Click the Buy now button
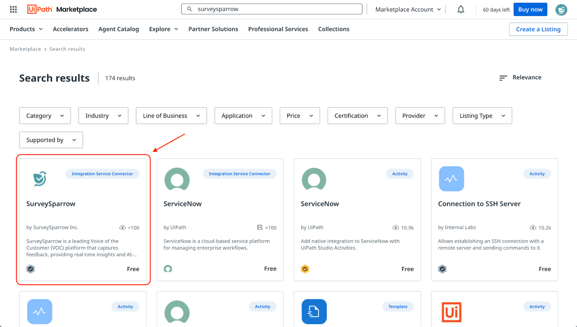This screenshot has height=327, width=577. [530, 9]
